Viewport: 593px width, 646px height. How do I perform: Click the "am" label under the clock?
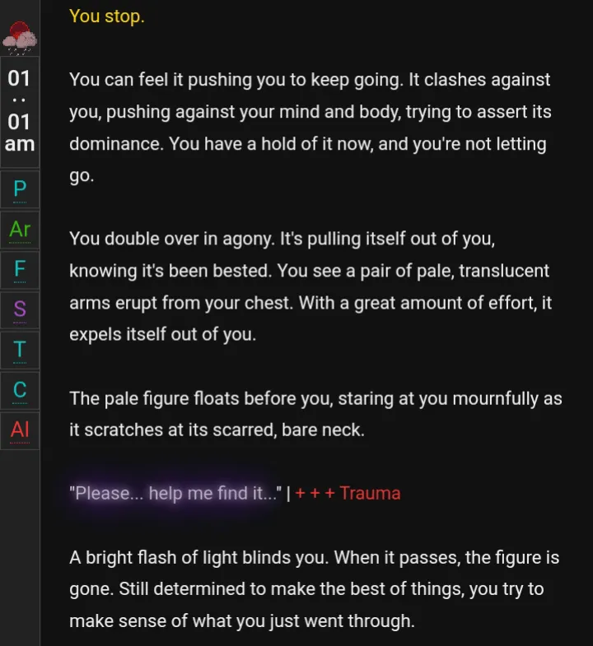(20, 144)
